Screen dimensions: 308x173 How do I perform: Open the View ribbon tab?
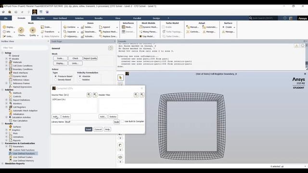[x=117, y=18]
